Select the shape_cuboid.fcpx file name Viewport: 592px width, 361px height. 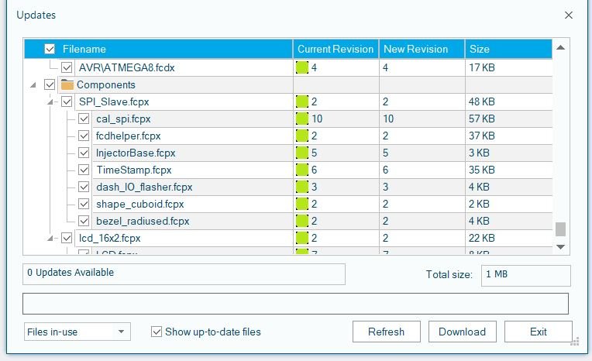point(139,204)
